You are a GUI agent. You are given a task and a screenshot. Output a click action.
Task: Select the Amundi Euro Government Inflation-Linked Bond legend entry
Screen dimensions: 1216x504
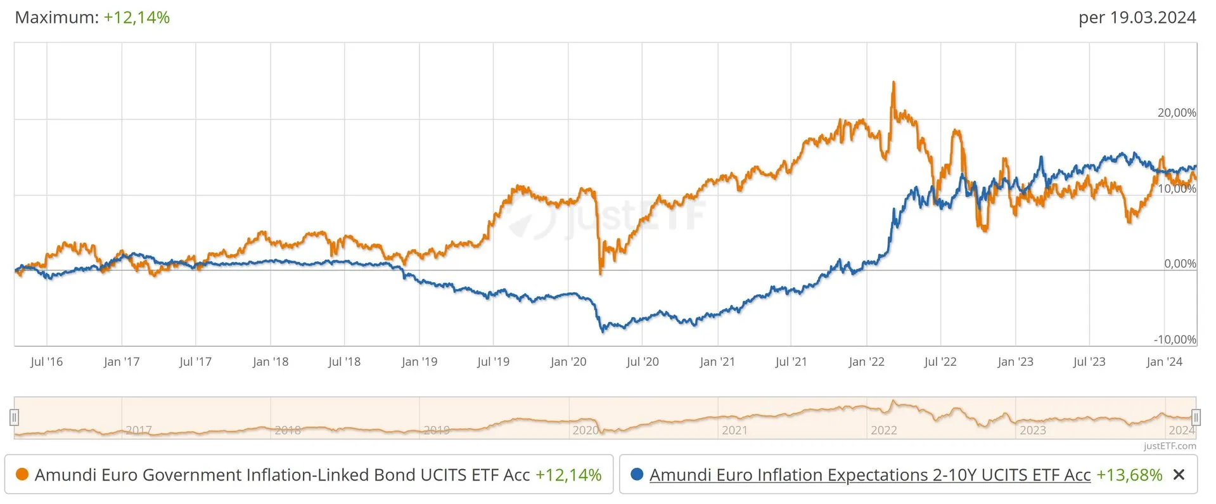(309, 474)
